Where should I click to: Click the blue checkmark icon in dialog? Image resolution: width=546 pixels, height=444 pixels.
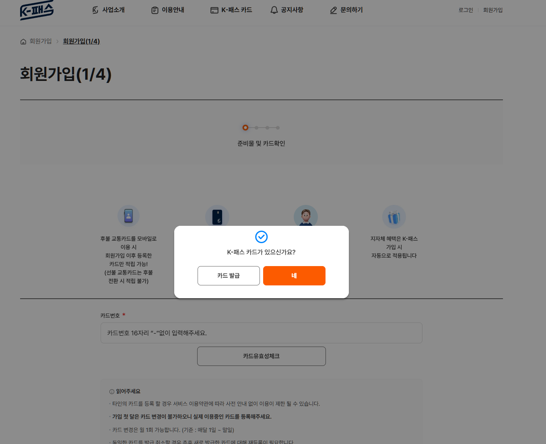(x=262, y=237)
